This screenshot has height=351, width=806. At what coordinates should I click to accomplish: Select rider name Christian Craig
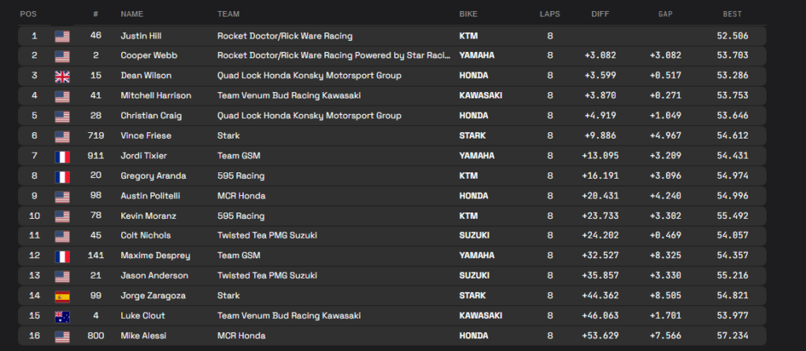tap(151, 116)
